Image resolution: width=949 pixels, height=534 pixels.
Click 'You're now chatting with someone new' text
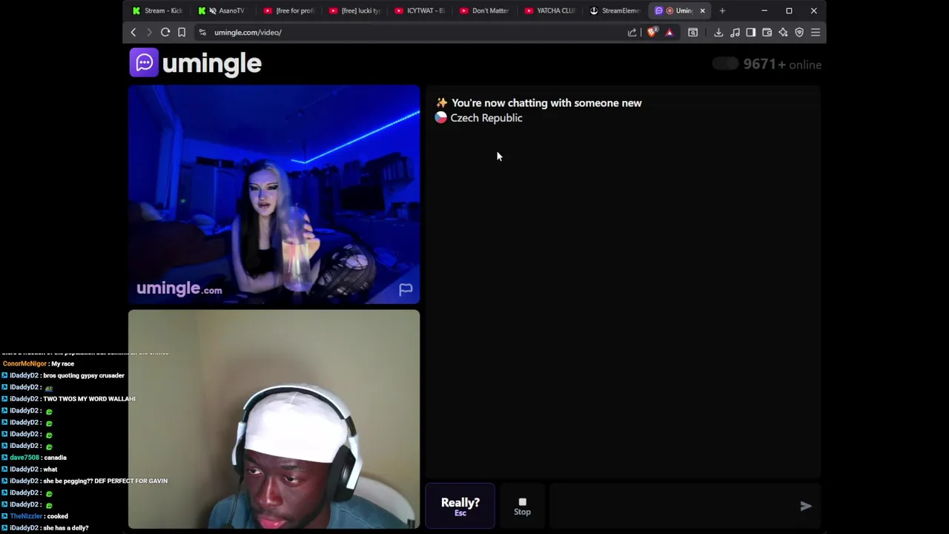click(x=546, y=103)
